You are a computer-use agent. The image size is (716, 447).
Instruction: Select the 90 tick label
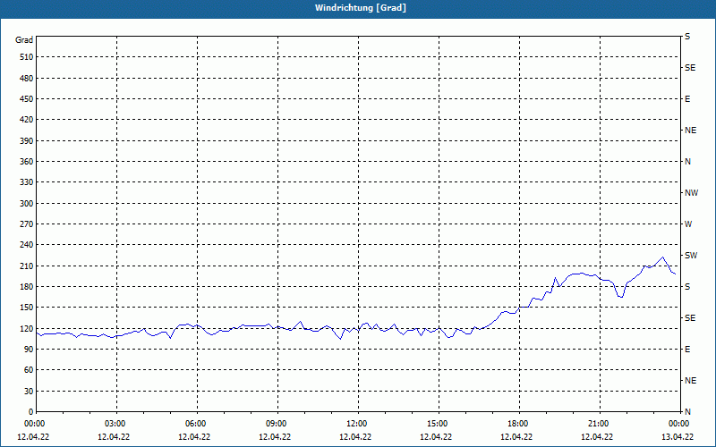(x=29, y=350)
